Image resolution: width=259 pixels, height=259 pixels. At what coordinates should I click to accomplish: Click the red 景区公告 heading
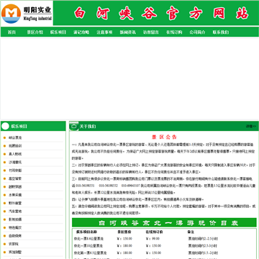click(164, 137)
